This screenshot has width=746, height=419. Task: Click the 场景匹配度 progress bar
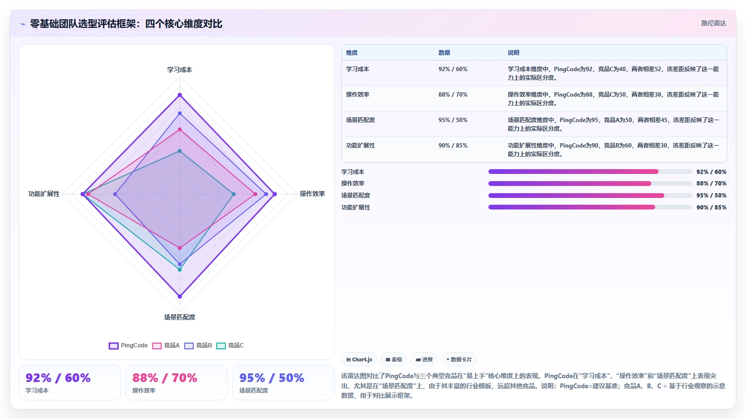pos(590,196)
